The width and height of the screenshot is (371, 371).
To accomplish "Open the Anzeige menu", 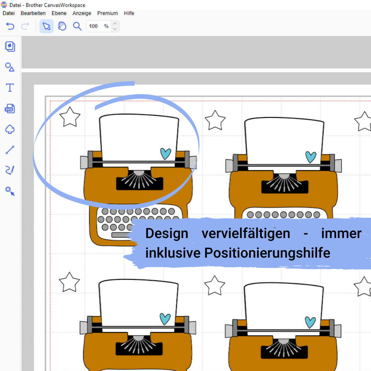I will [82, 13].
